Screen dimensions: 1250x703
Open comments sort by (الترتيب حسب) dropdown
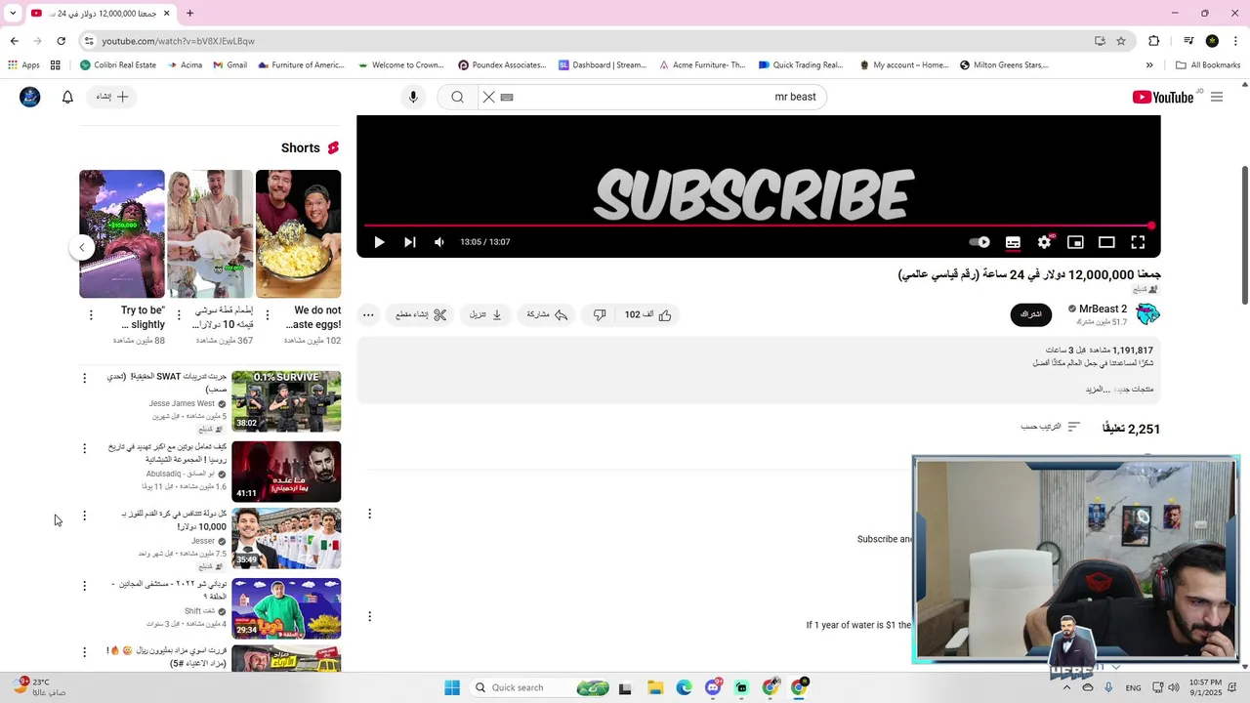(1051, 427)
